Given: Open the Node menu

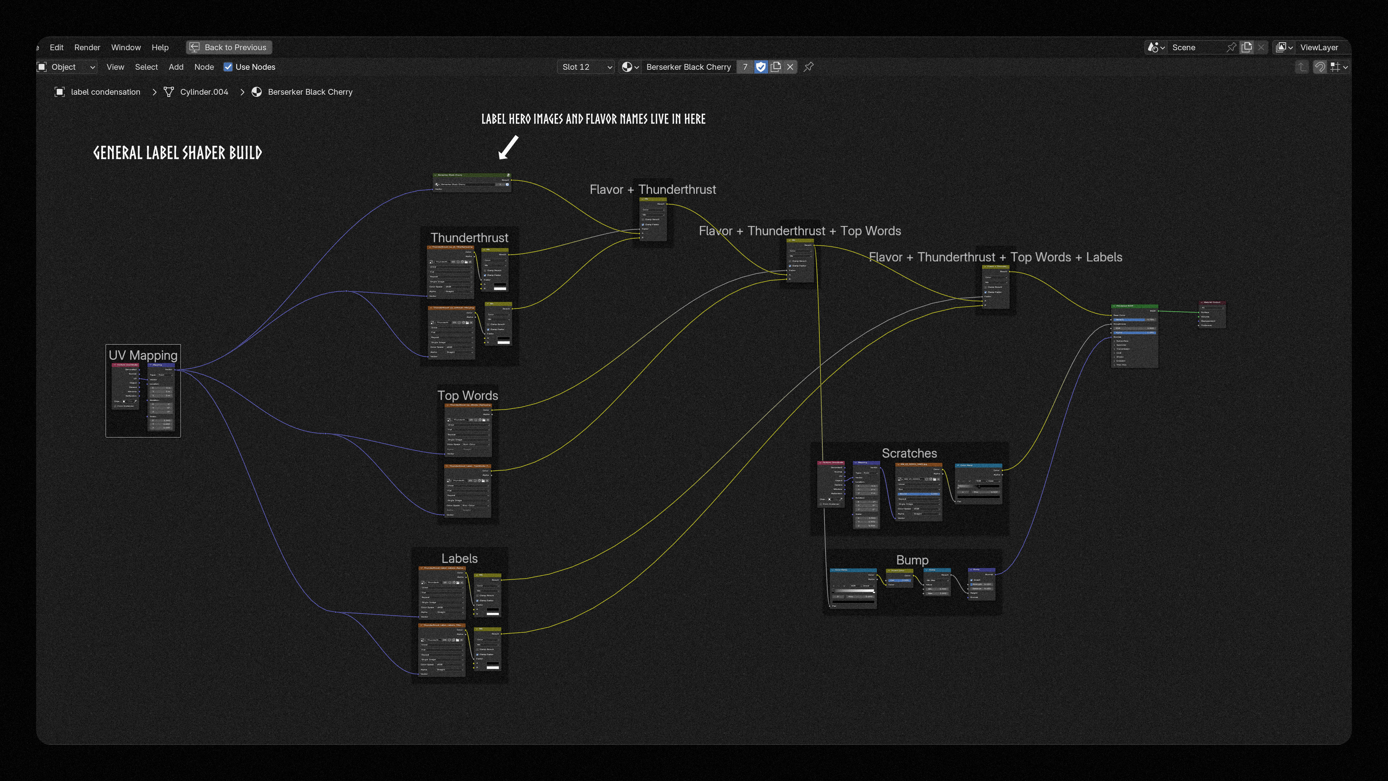Looking at the screenshot, I should (x=204, y=67).
